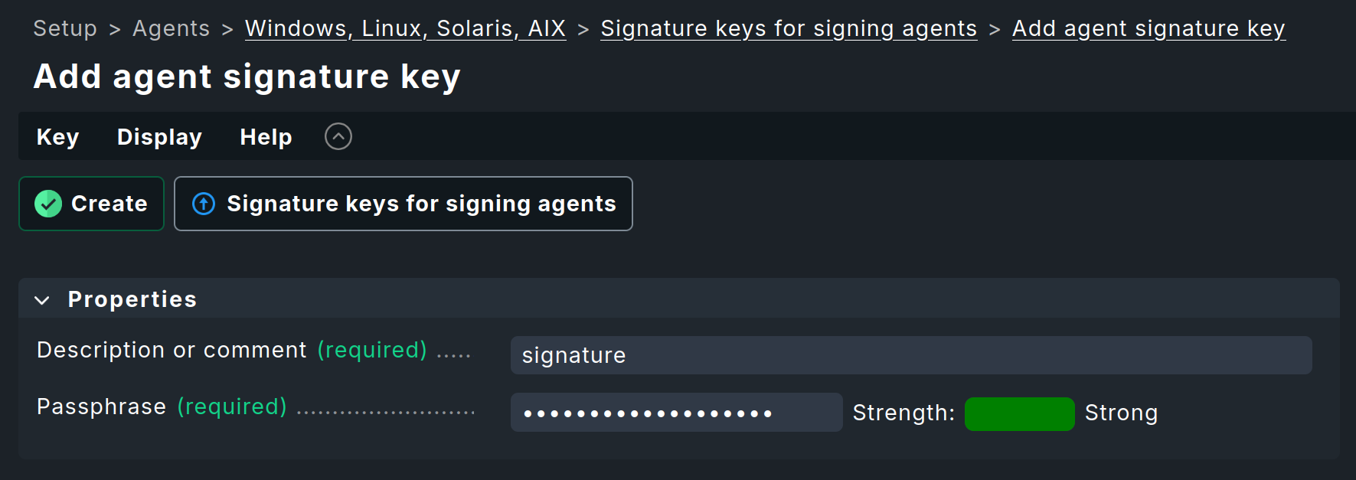Focus the Description or comment field

tap(911, 355)
